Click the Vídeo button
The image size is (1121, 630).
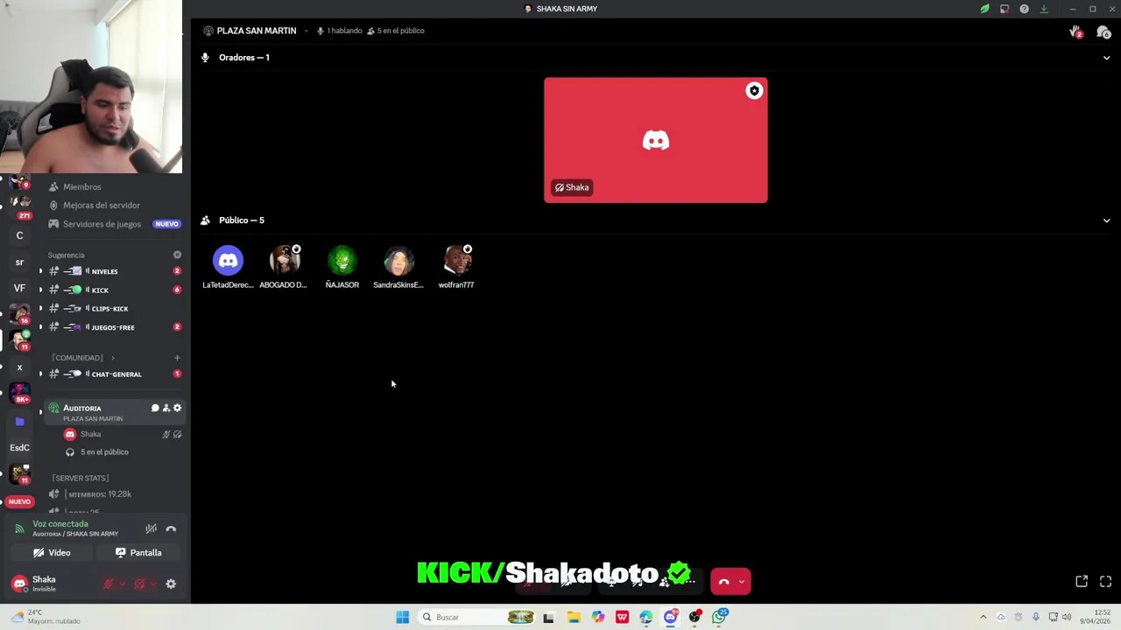[x=52, y=553]
